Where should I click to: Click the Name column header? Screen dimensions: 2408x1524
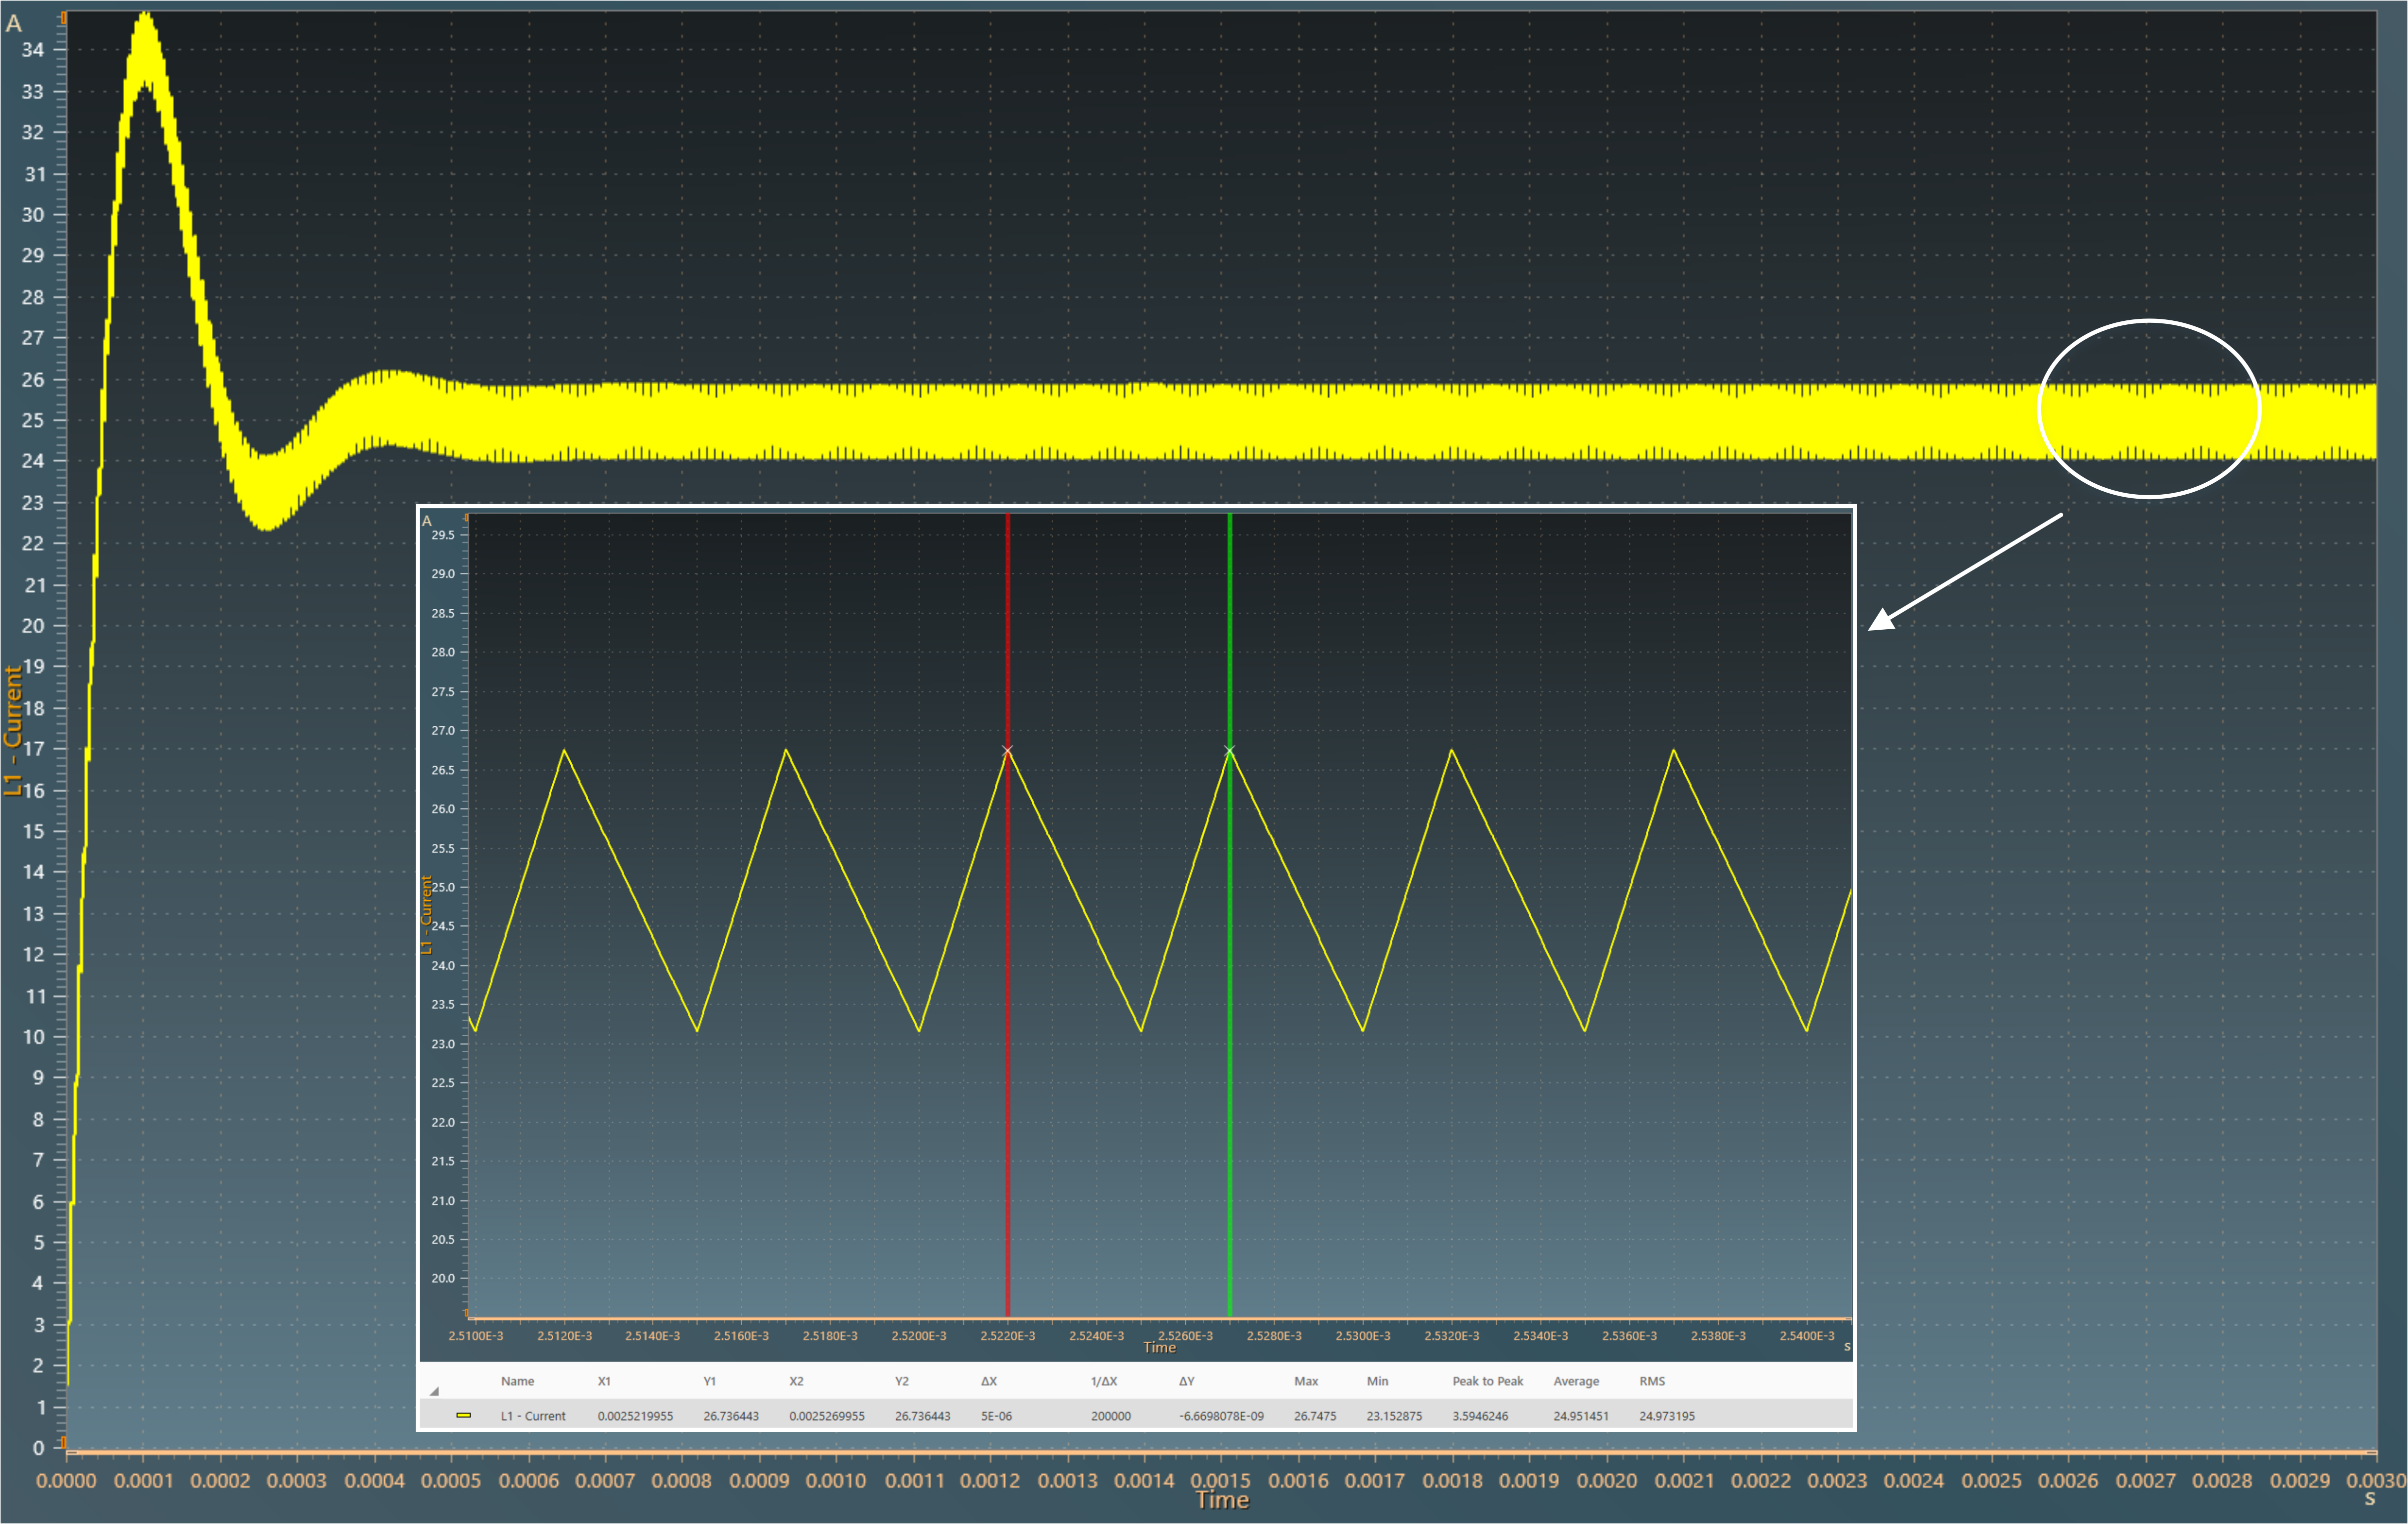coord(517,1381)
